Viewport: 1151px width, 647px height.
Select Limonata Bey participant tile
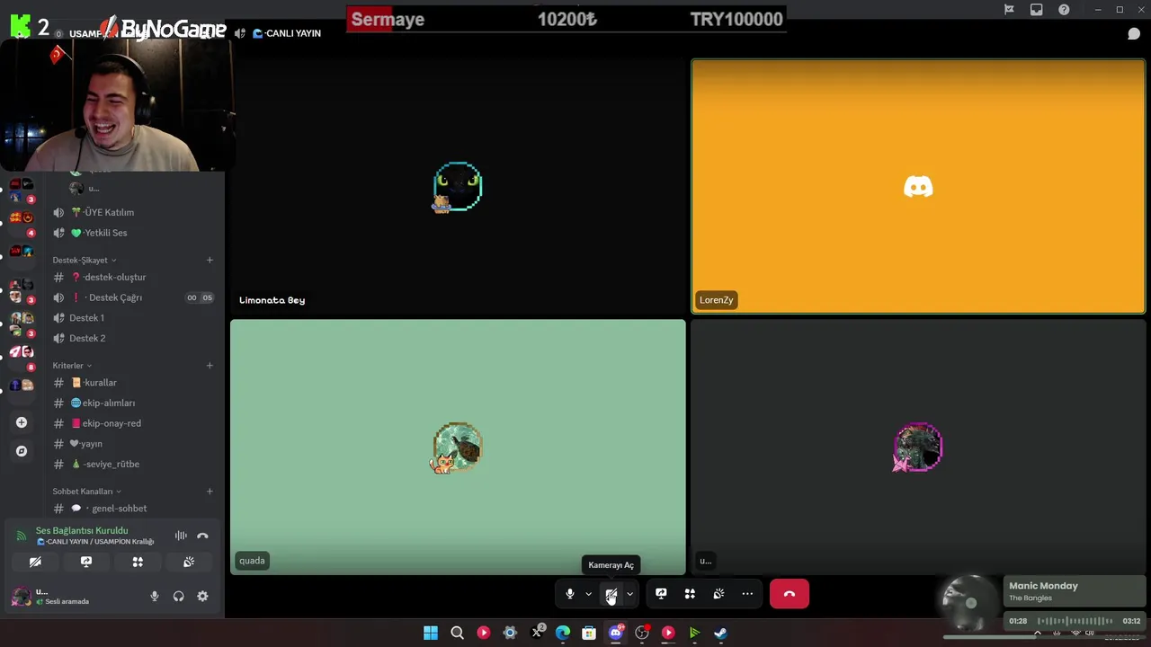click(458, 186)
